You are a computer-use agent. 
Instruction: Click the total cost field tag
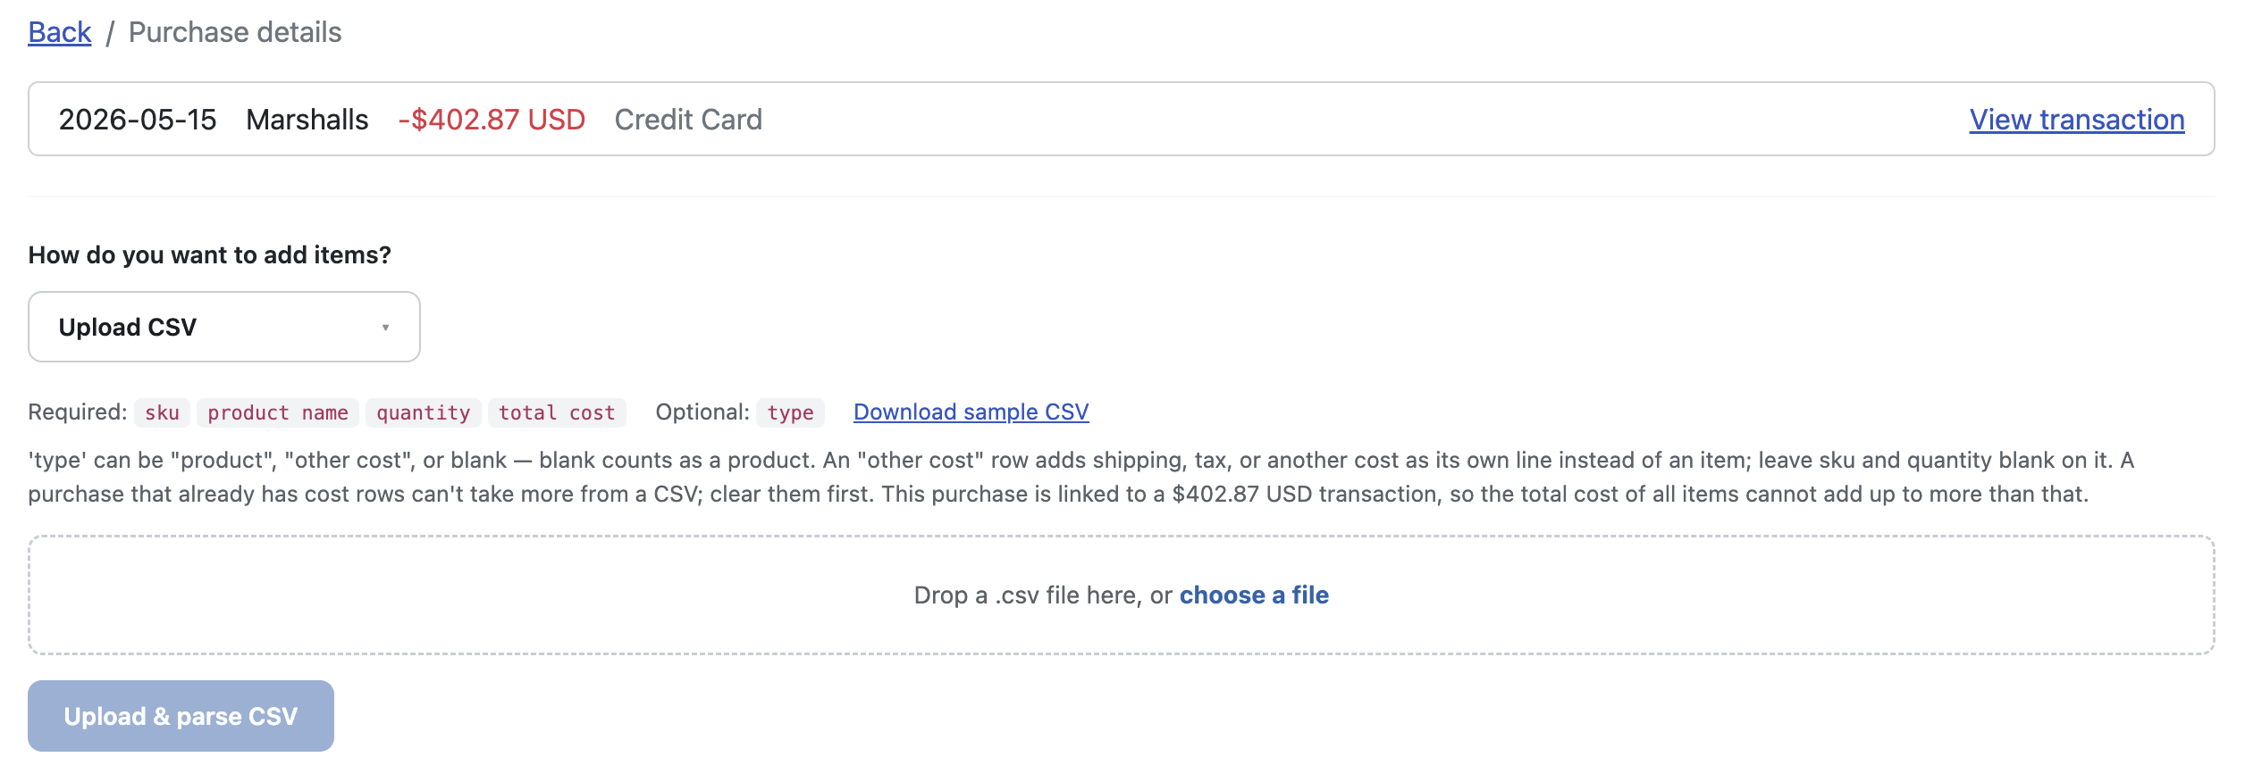point(557,413)
